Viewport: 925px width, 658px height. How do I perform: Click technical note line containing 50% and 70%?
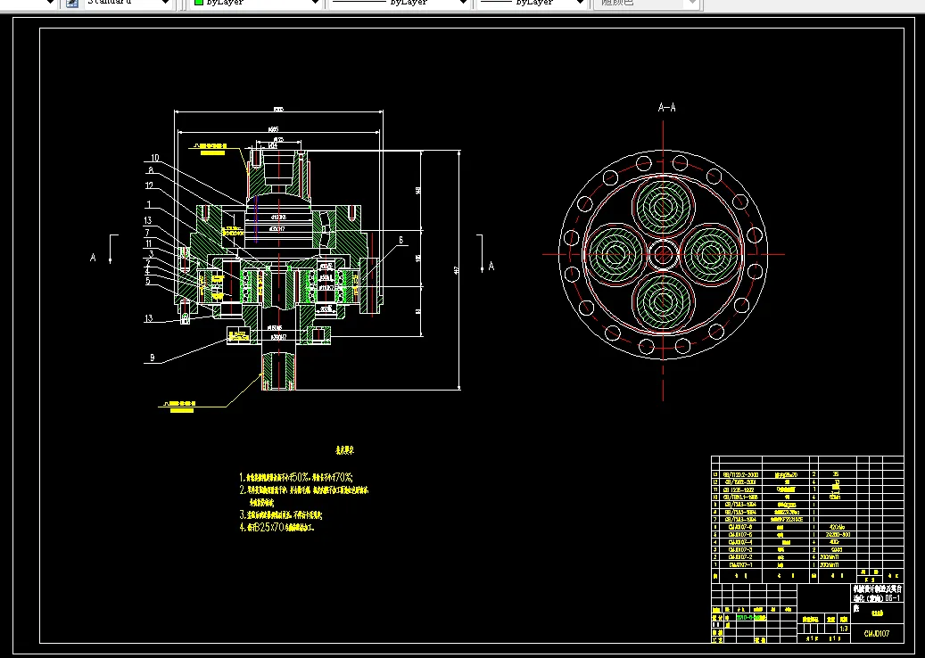pos(296,477)
